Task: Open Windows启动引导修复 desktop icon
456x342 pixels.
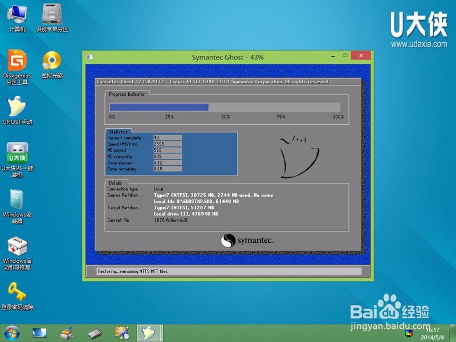Action: point(17,253)
